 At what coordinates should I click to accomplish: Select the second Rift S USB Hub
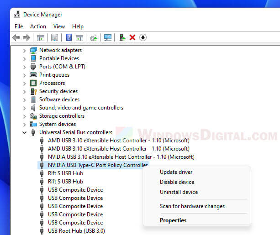coord(65,182)
